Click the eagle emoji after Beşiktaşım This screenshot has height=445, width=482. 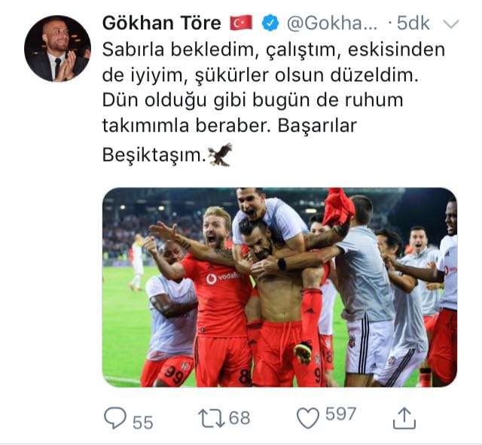tap(220, 154)
